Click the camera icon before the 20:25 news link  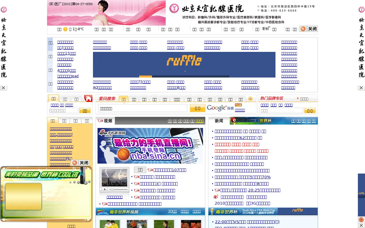click(217, 190)
